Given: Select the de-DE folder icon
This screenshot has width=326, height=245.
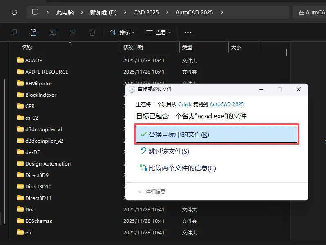Looking at the screenshot, I should (x=20, y=152).
